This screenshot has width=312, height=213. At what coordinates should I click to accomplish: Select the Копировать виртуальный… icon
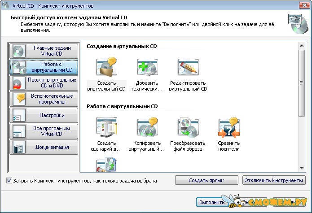point(147,127)
